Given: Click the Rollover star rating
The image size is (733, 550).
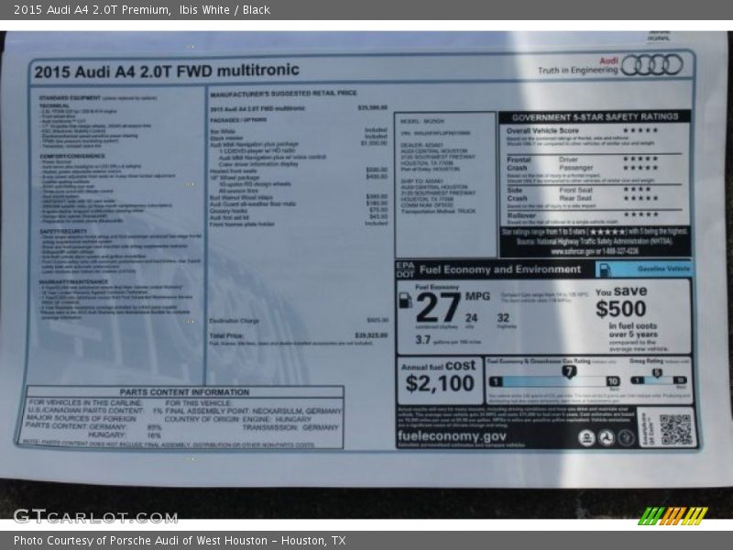Looking at the screenshot, I should click(640, 214).
